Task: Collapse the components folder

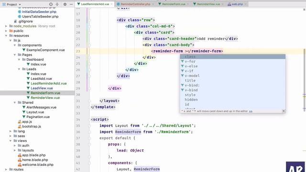Action: click(15, 45)
